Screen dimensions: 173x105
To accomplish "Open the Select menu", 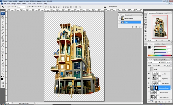I will coord(24,3).
